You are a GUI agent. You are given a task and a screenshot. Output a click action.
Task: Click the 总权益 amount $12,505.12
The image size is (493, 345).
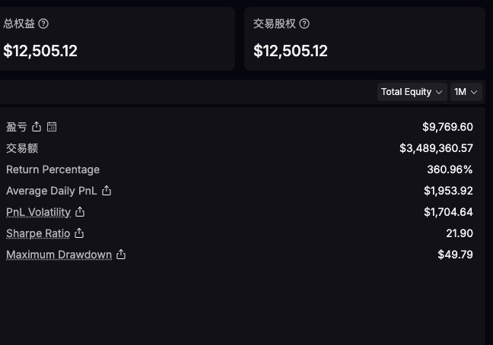coord(40,51)
